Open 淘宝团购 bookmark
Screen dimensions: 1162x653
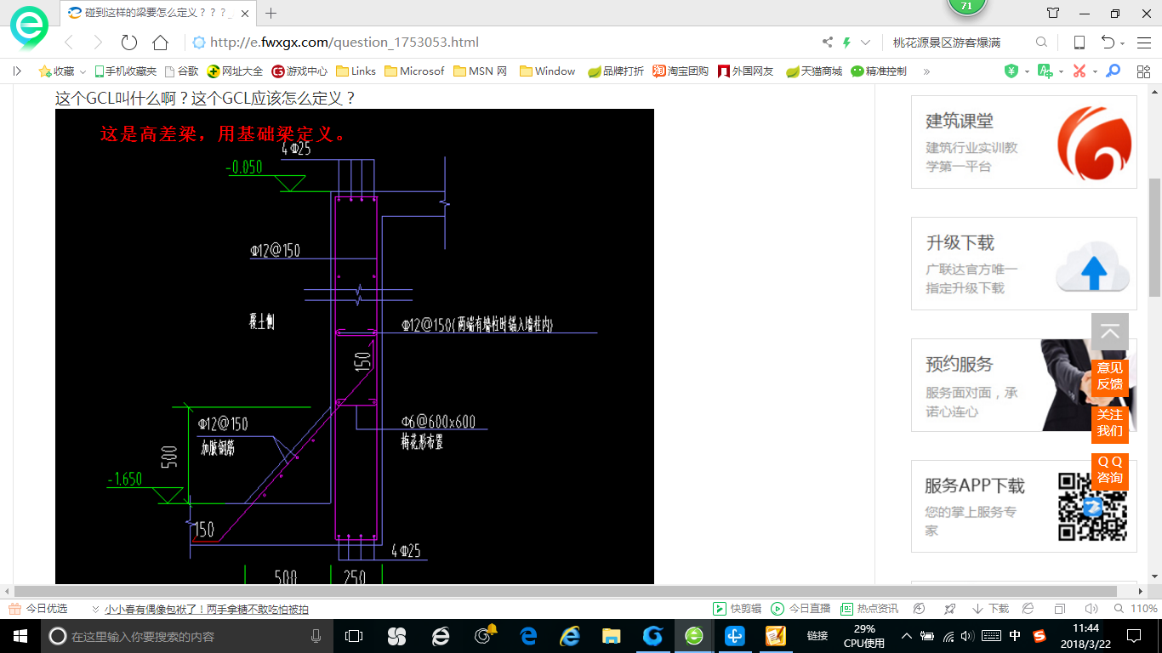point(681,71)
